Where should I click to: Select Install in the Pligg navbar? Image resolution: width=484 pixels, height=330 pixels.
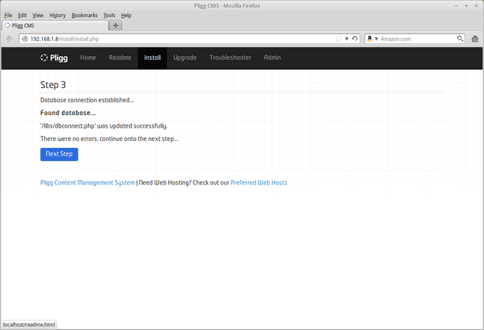click(152, 57)
